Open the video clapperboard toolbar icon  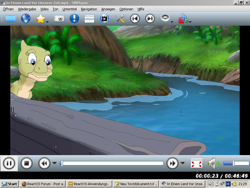tap(104, 18)
